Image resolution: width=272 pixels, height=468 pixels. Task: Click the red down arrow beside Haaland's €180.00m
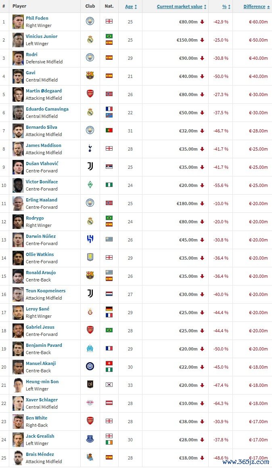point(202,204)
